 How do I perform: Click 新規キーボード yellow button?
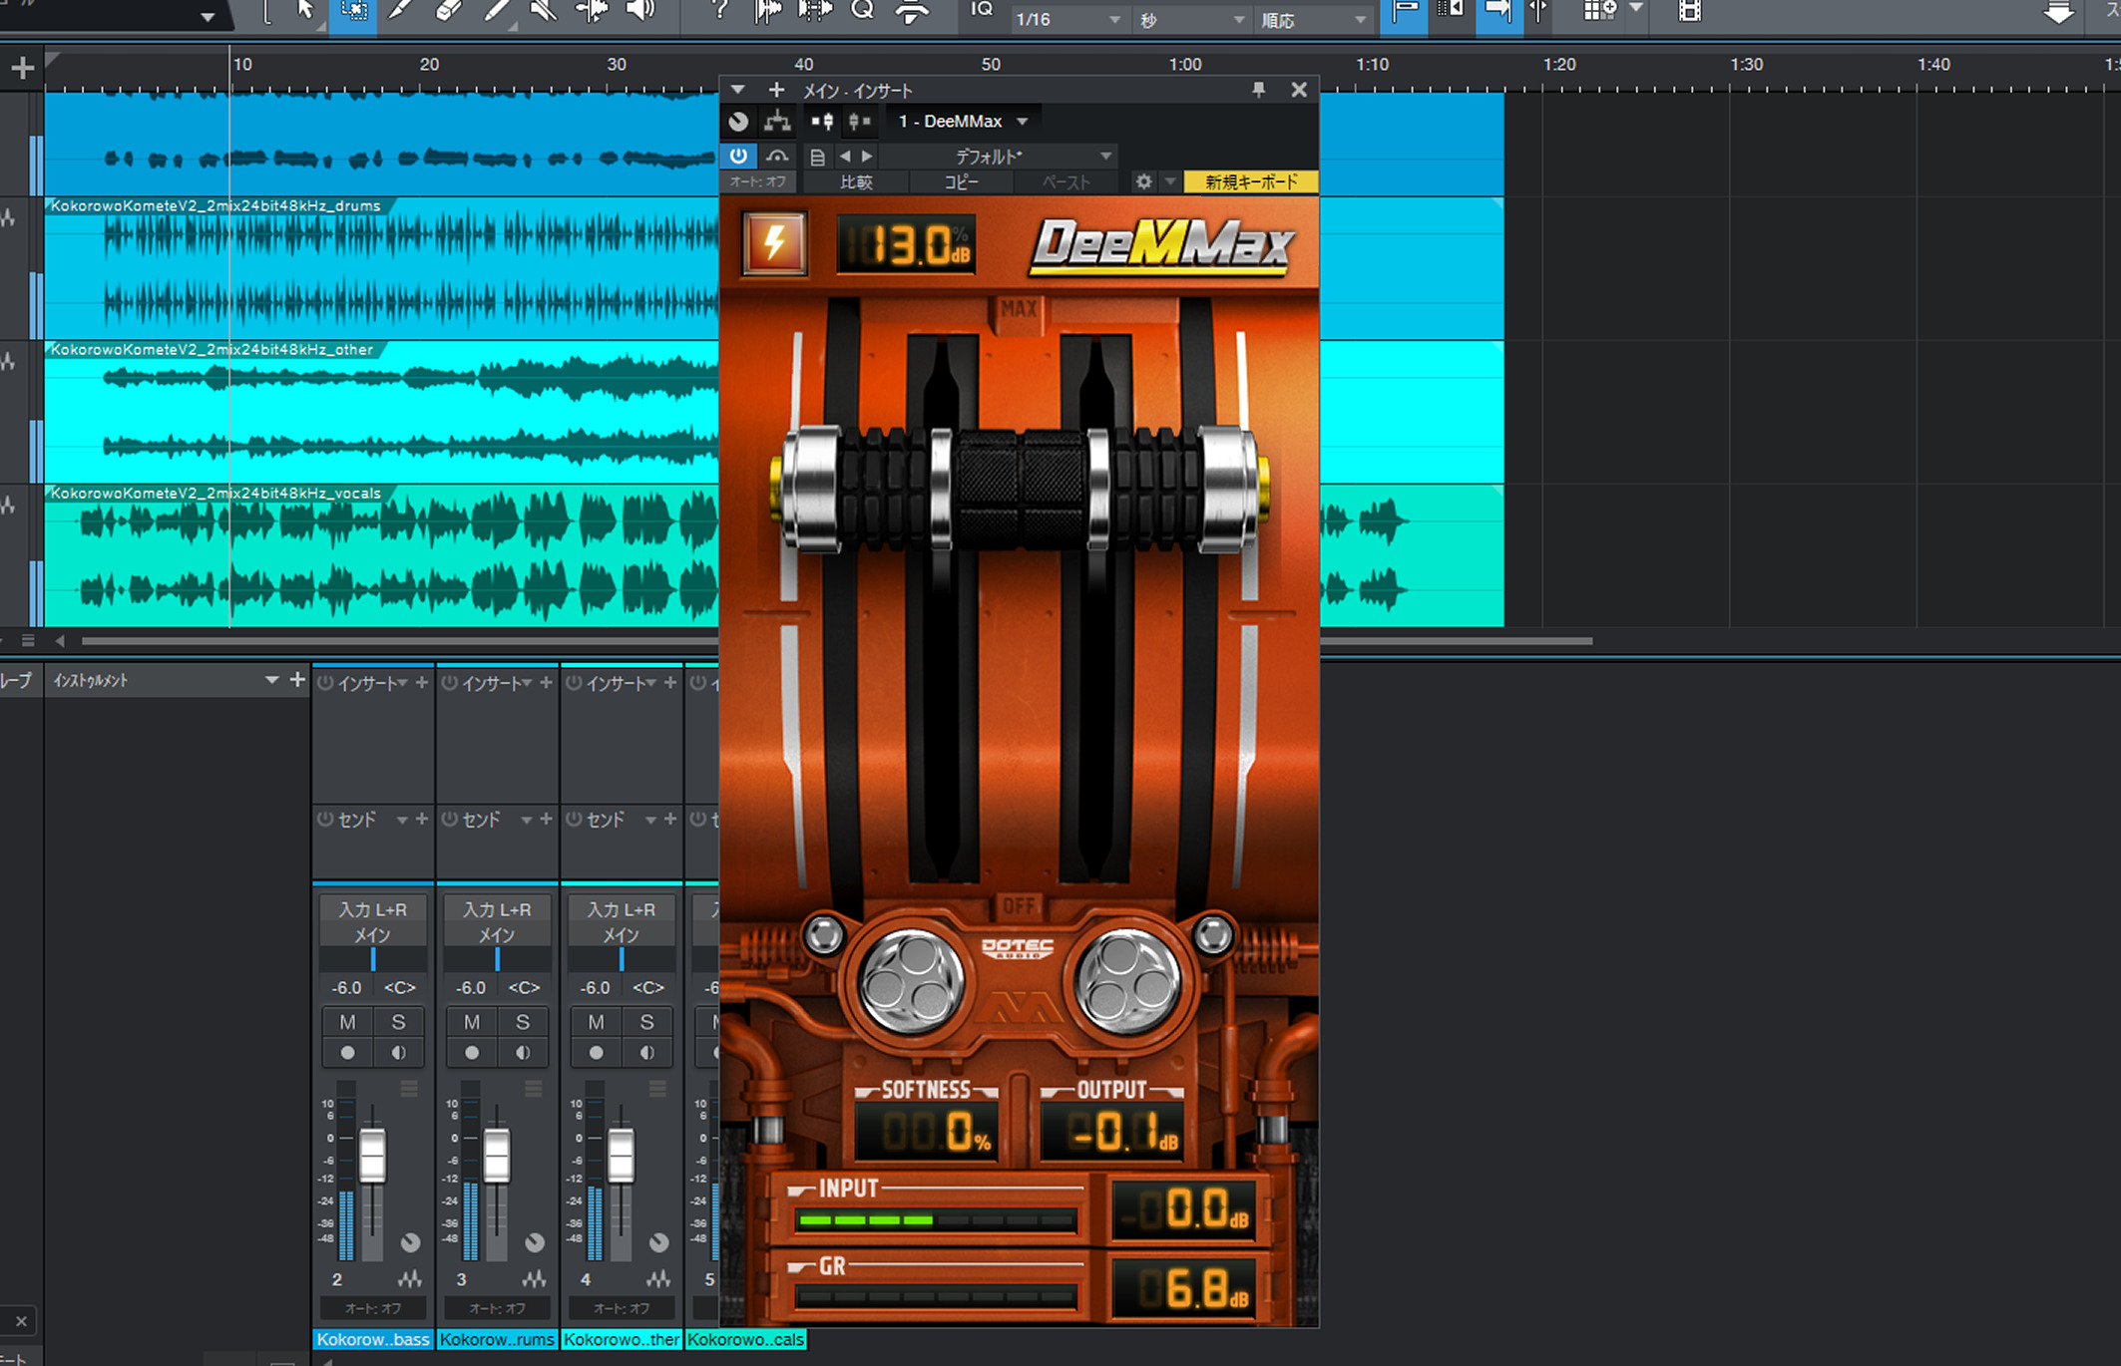pos(1251,181)
